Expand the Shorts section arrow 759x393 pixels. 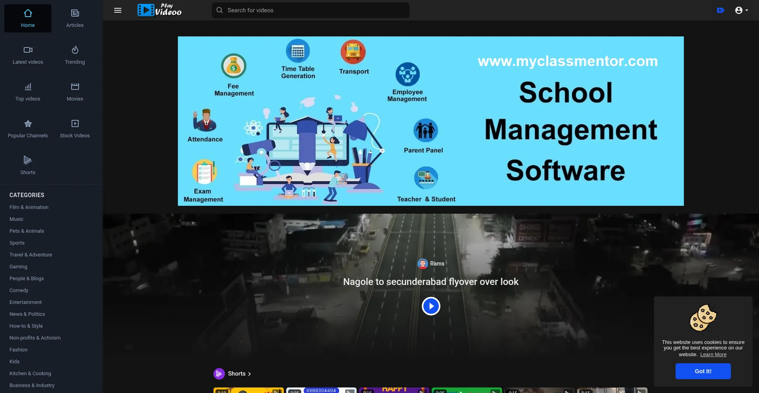pos(249,374)
